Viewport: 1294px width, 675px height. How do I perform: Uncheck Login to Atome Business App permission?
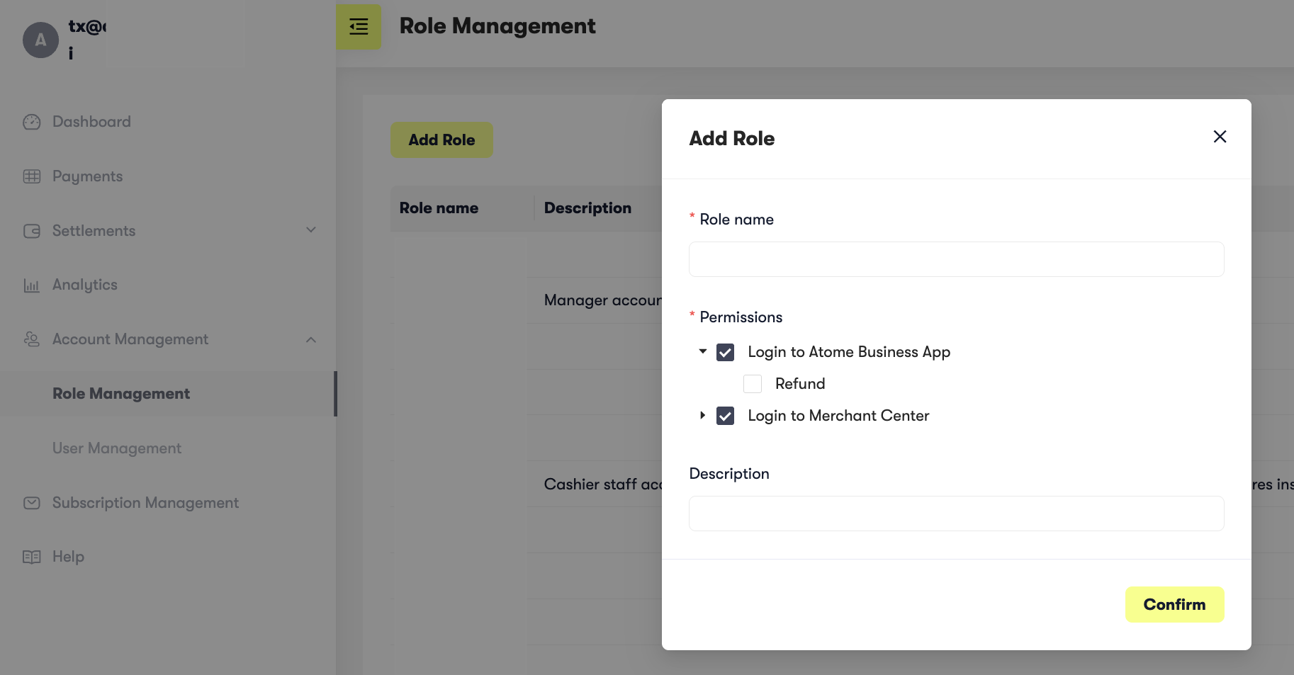[725, 351]
